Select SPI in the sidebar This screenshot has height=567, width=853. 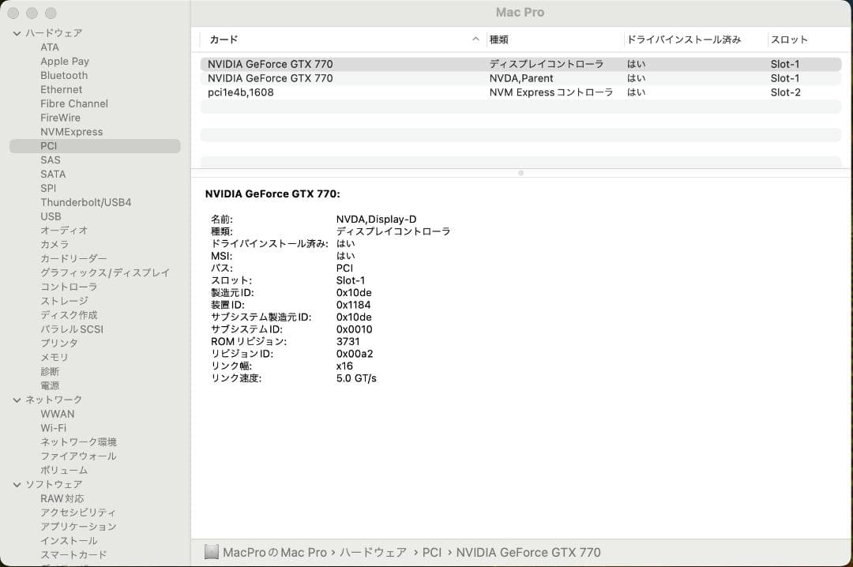click(x=48, y=188)
